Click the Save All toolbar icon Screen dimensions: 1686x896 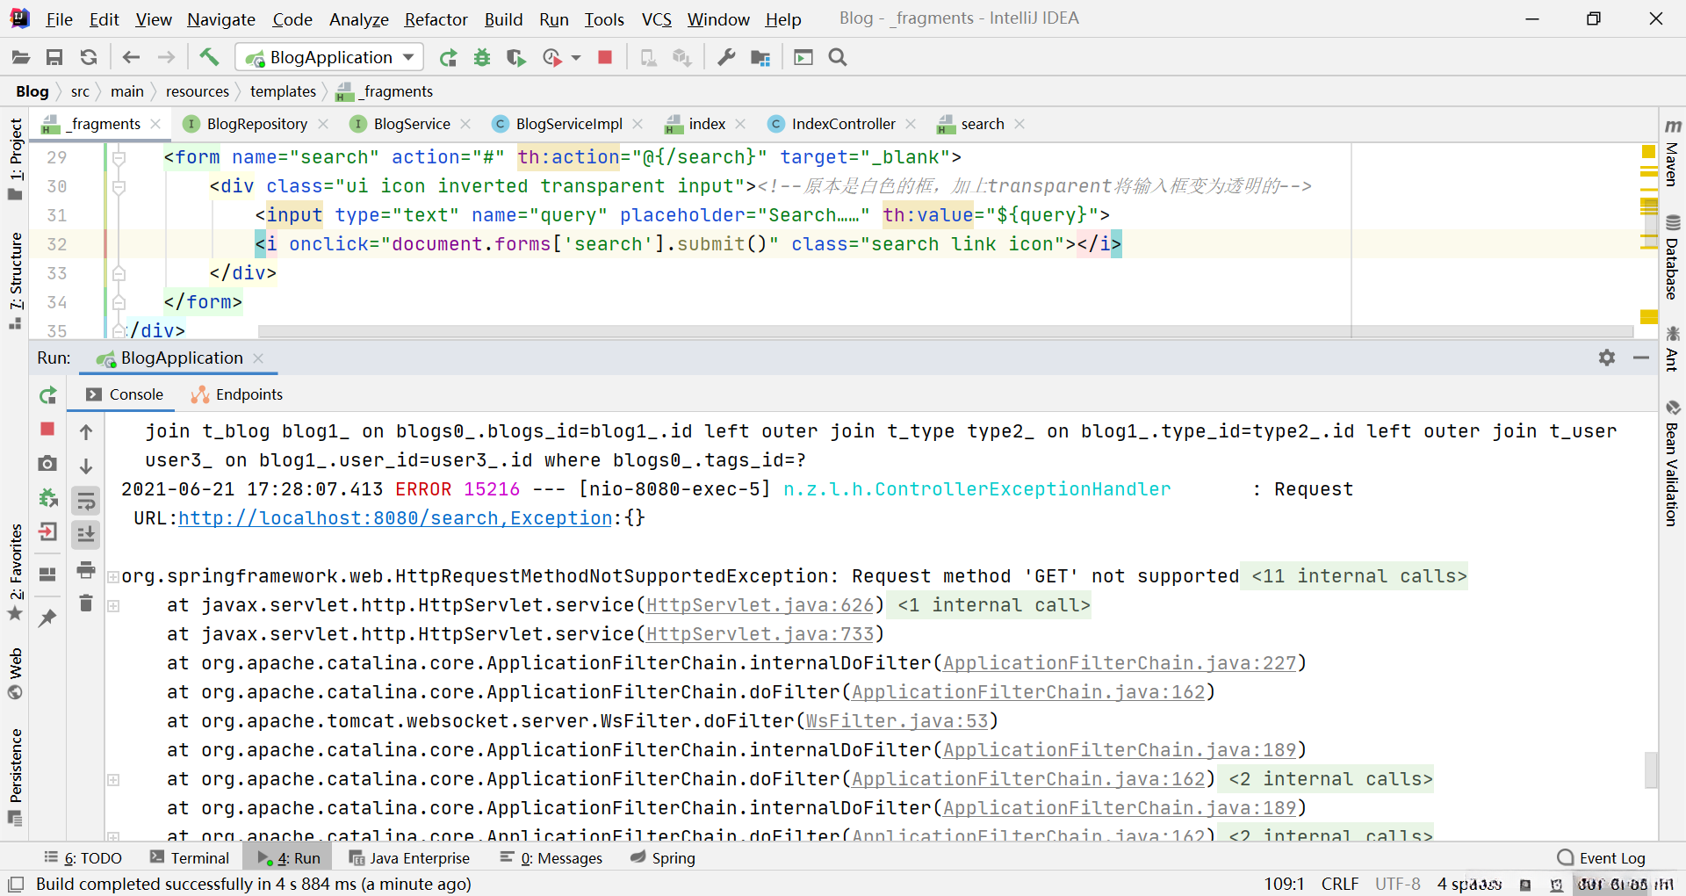click(x=54, y=58)
